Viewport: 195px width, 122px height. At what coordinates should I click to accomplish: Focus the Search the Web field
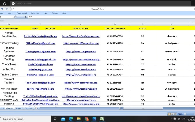coord(100,3)
